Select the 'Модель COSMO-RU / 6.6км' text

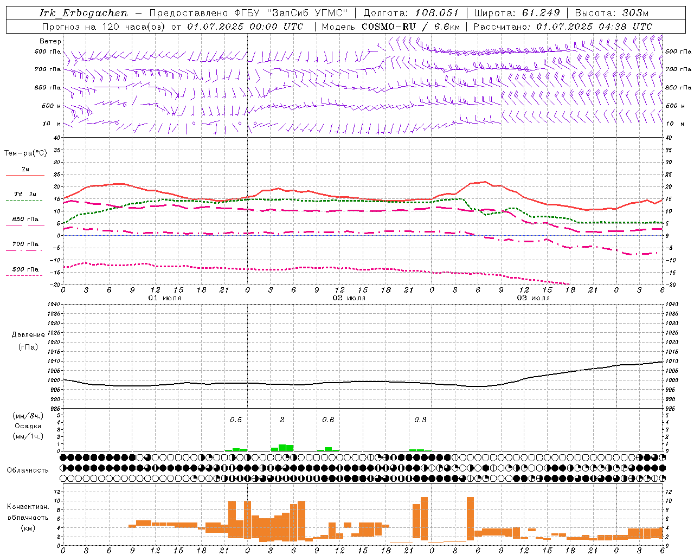[x=391, y=27]
